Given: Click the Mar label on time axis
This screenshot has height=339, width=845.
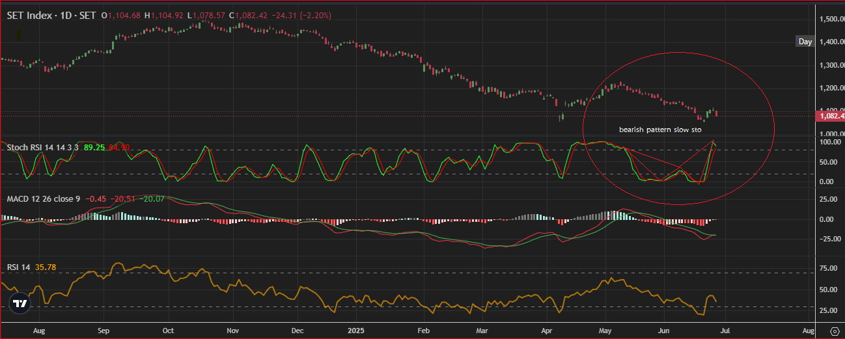Looking at the screenshot, I should 482,331.
